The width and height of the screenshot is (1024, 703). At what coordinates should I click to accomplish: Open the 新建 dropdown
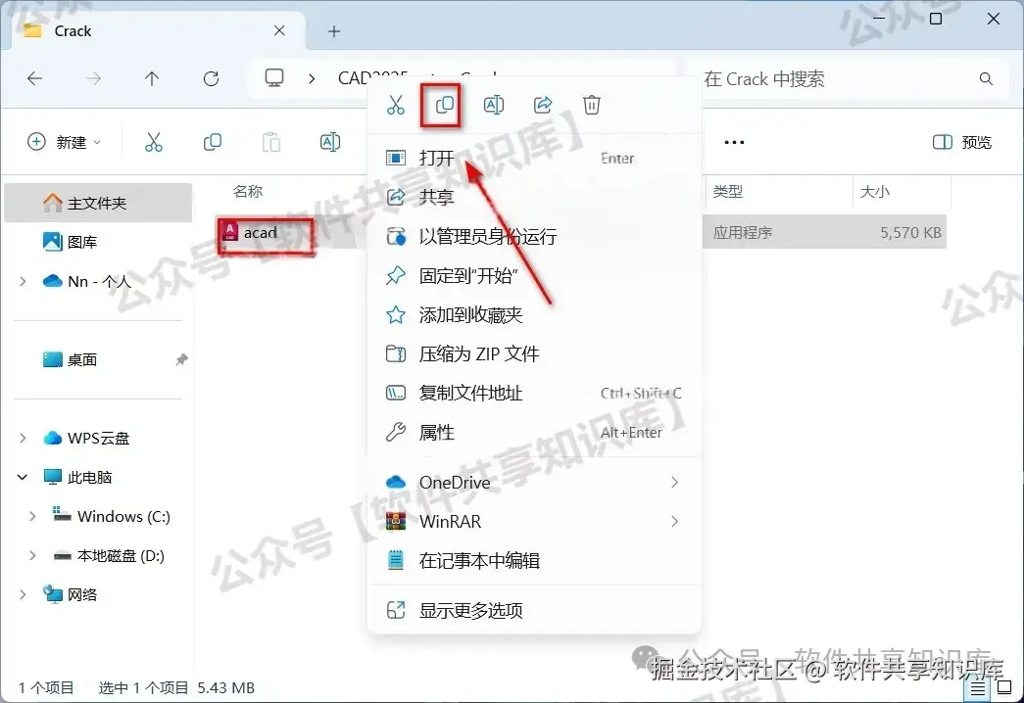[65, 142]
